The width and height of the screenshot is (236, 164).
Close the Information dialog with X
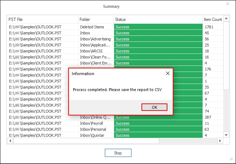tap(168, 73)
